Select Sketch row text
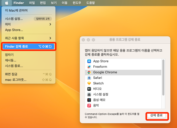This screenshot has width=177, height=128. coord(98,83)
